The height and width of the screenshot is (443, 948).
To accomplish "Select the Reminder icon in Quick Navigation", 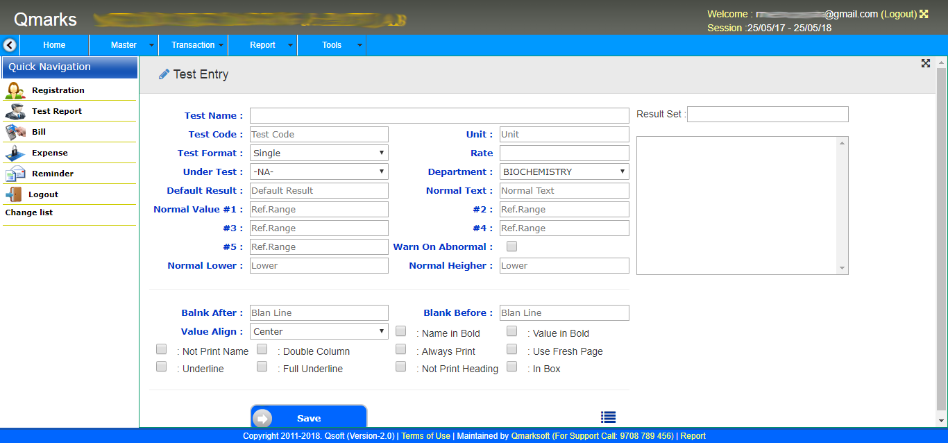I will (13, 173).
